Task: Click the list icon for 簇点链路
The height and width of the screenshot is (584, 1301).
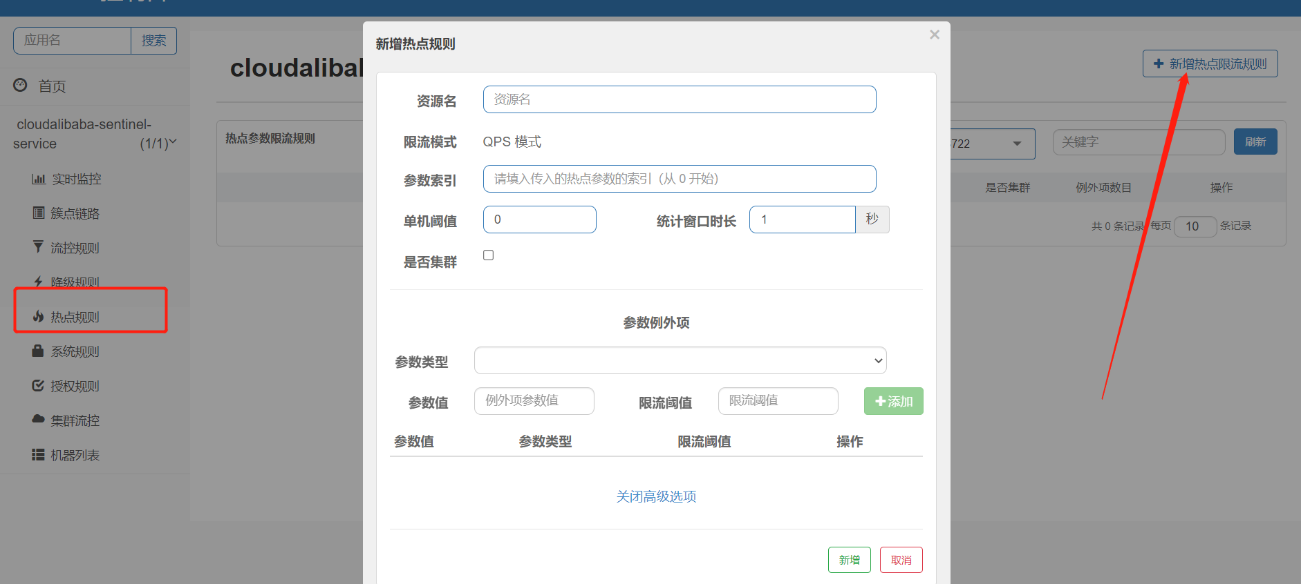Action: pos(39,213)
